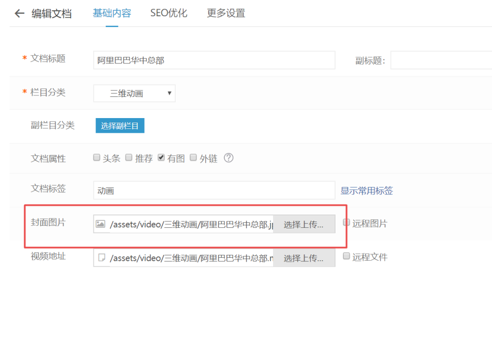Click the 文档标签 field containing 动画

coord(215,190)
